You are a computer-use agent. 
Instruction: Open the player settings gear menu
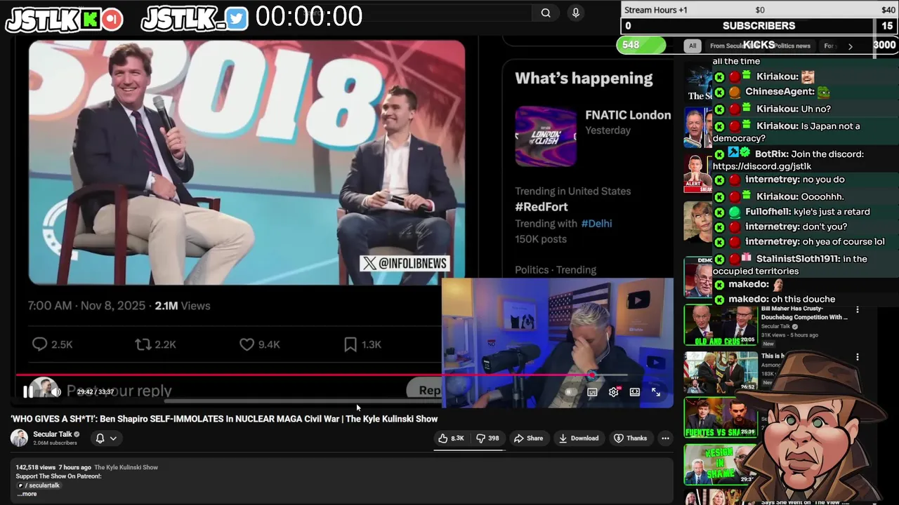pyautogui.click(x=613, y=392)
